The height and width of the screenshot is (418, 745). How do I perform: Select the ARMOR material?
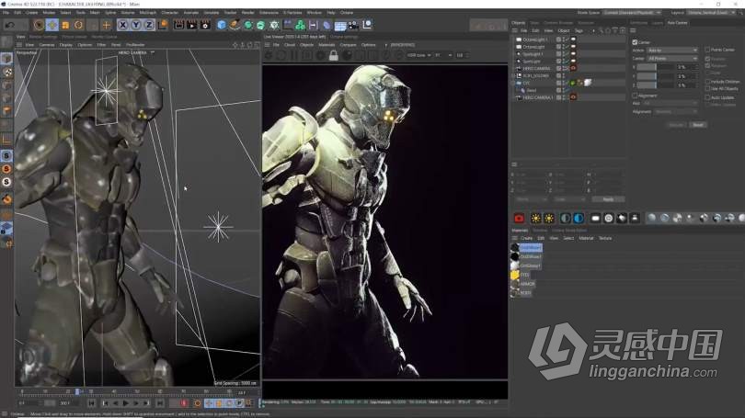523,284
